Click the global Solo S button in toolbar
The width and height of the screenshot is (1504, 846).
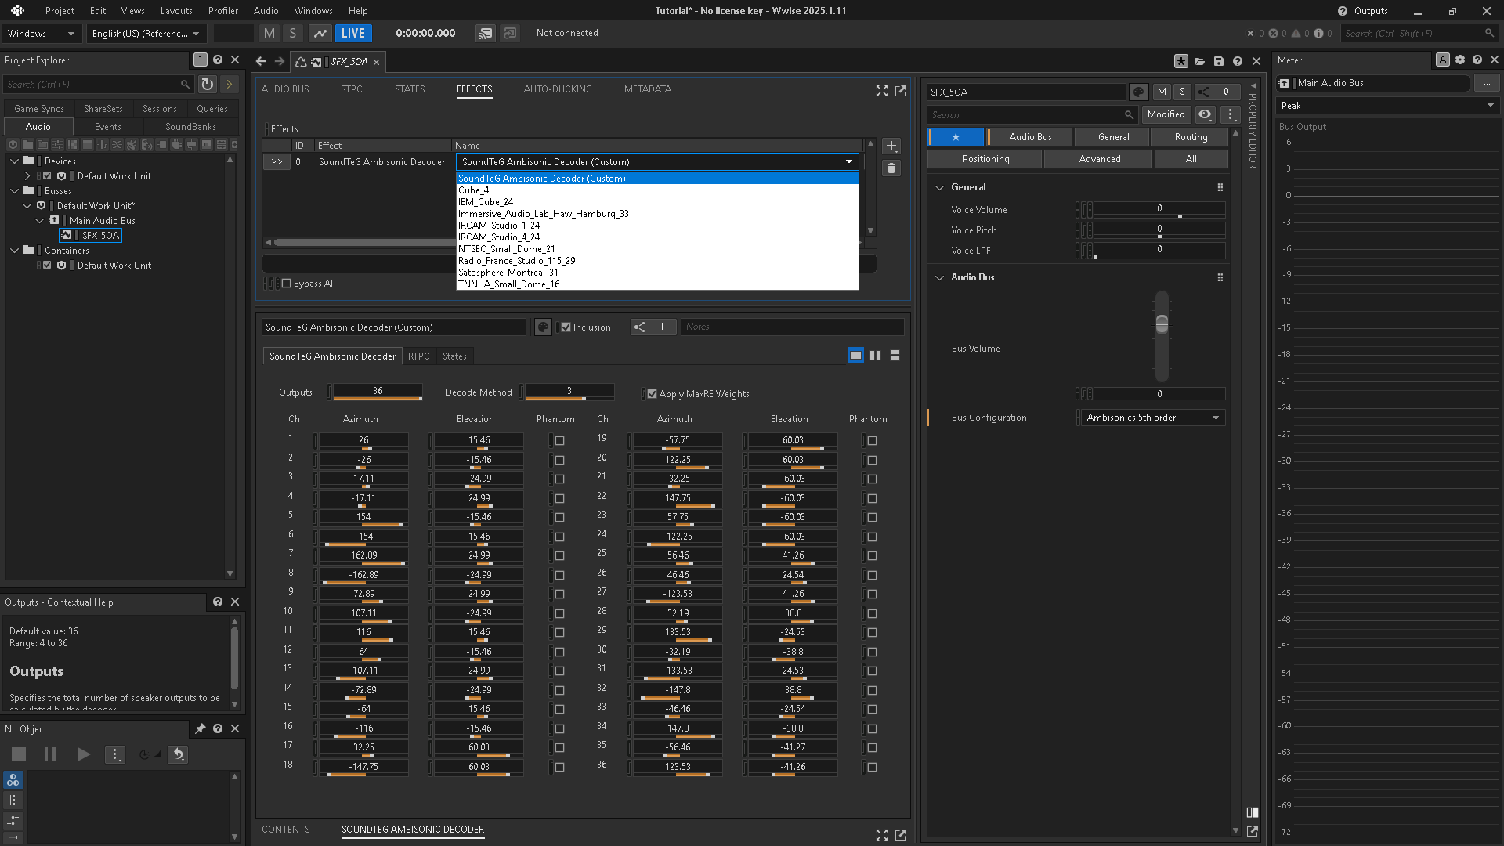click(293, 33)
